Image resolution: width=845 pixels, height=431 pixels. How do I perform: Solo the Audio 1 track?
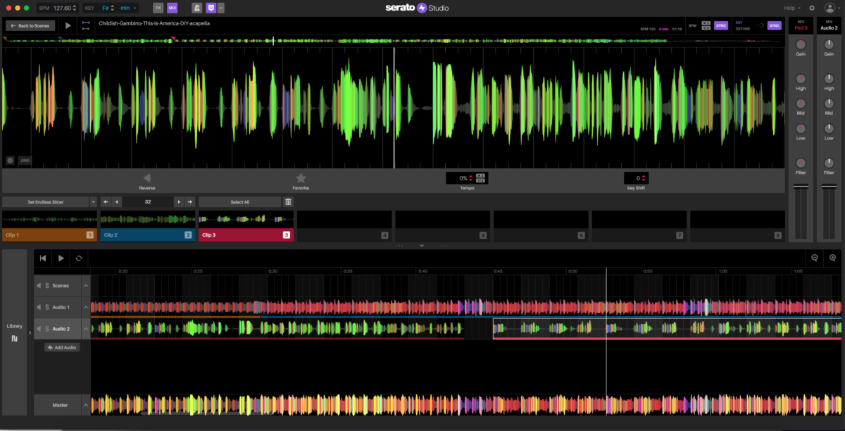click(x=47, y=307)
